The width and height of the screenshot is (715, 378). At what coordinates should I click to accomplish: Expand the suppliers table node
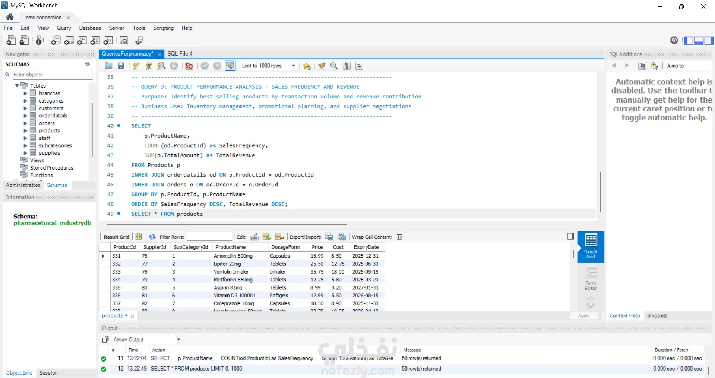click(25, 153)
